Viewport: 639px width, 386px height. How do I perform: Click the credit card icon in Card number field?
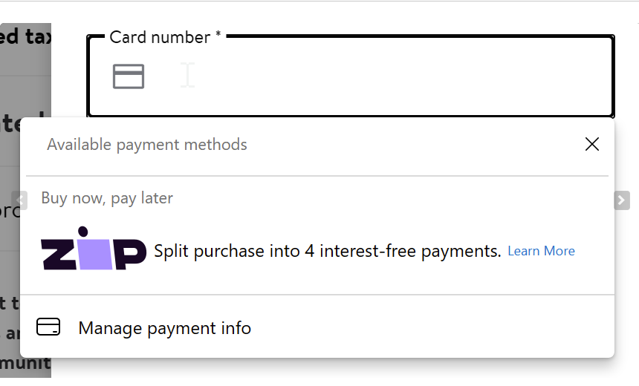(129, 76)
